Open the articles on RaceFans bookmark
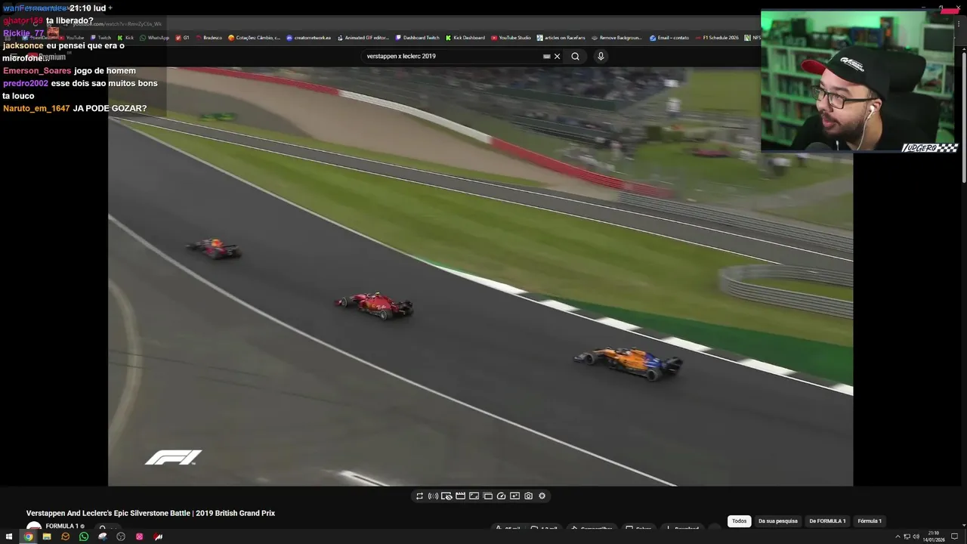Screen dimensions: 967x544 (561, 38)
